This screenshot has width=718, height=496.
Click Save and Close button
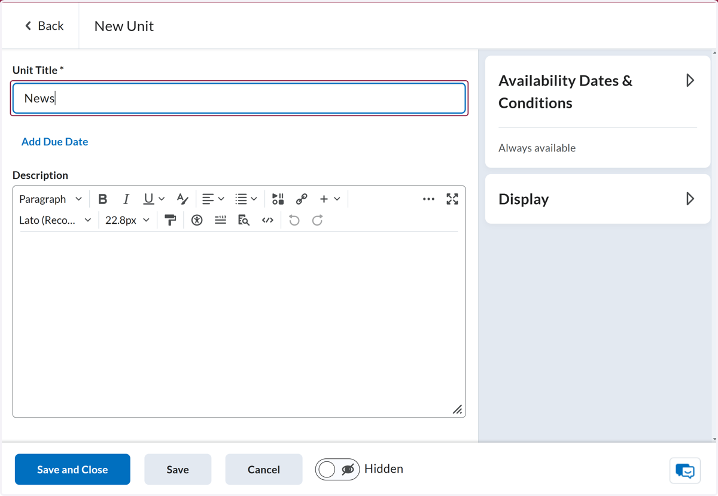point(72,469)
